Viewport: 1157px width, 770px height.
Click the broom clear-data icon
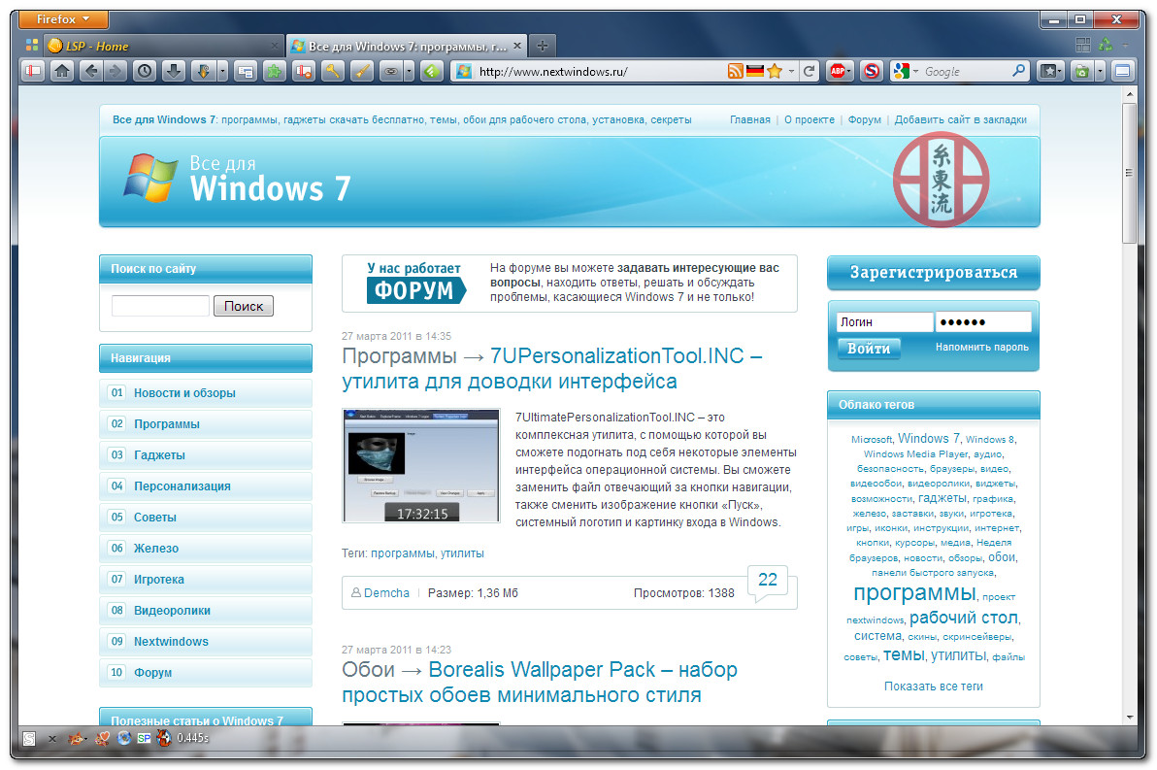(x=361, y=71)
